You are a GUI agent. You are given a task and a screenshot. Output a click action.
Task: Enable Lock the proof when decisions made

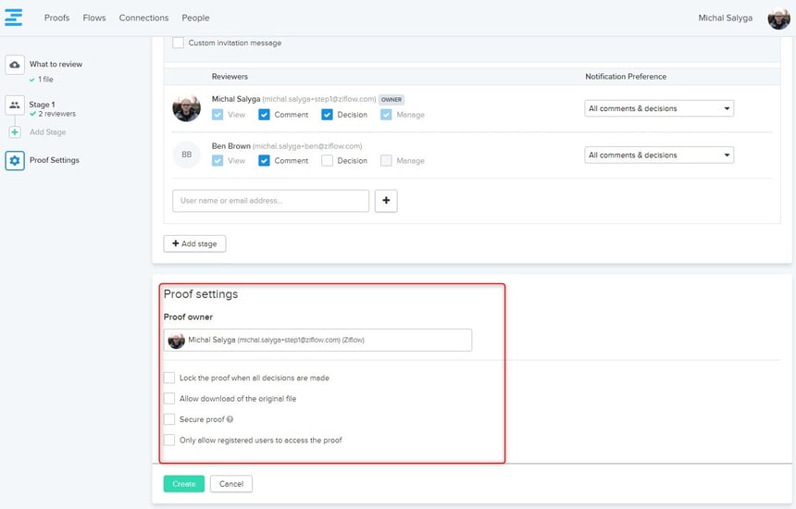pyautogui.click(x=169, y=378)
